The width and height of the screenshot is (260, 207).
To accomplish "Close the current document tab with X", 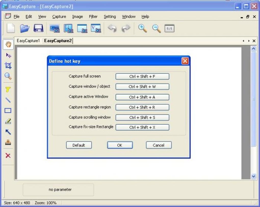I will 254,41.
